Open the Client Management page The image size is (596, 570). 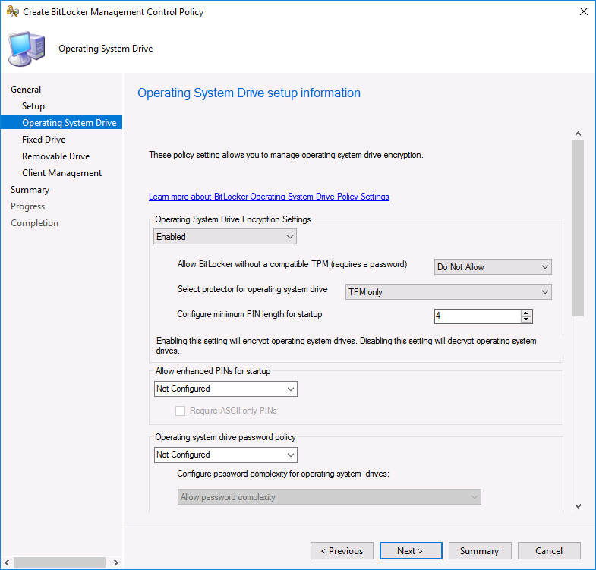(62, 173)
